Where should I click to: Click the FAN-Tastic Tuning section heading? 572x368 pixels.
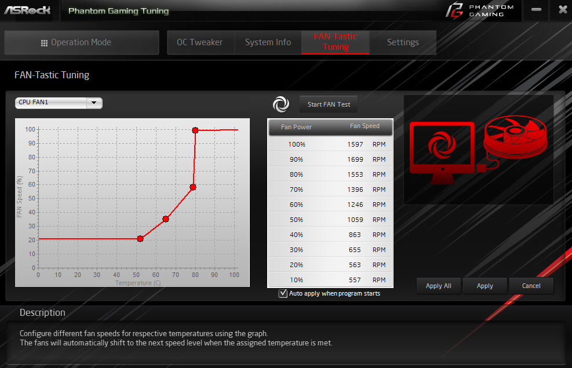[x=52, y=75]
